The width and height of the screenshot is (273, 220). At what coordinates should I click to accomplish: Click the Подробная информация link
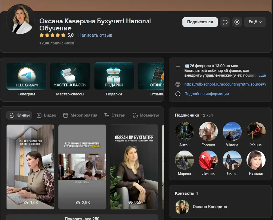[207, 94]
